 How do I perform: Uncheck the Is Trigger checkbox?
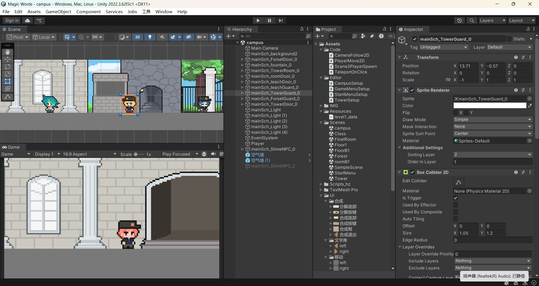[x=456, y=198]
